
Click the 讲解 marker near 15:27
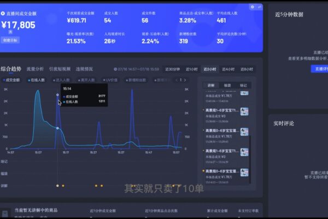point(96,186)
